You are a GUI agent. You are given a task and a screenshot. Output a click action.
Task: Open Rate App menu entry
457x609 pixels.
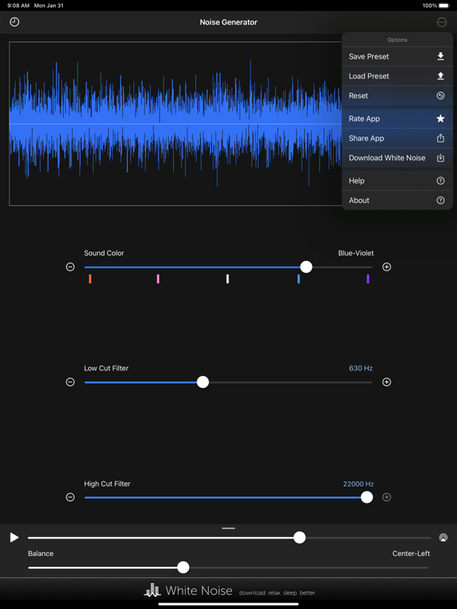click(x=397, y=119)
